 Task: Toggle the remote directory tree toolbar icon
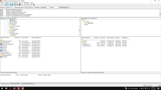pyautogui.click(x=10, y=5)
